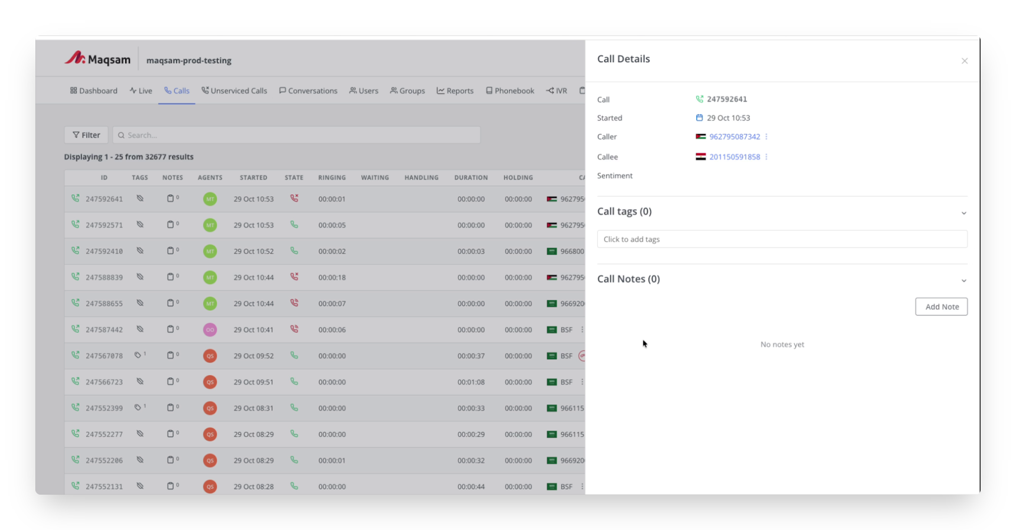Screen dimensions: 1016x530
Task: Click caller number 962795087342 link
Action: tap(734, 136)
